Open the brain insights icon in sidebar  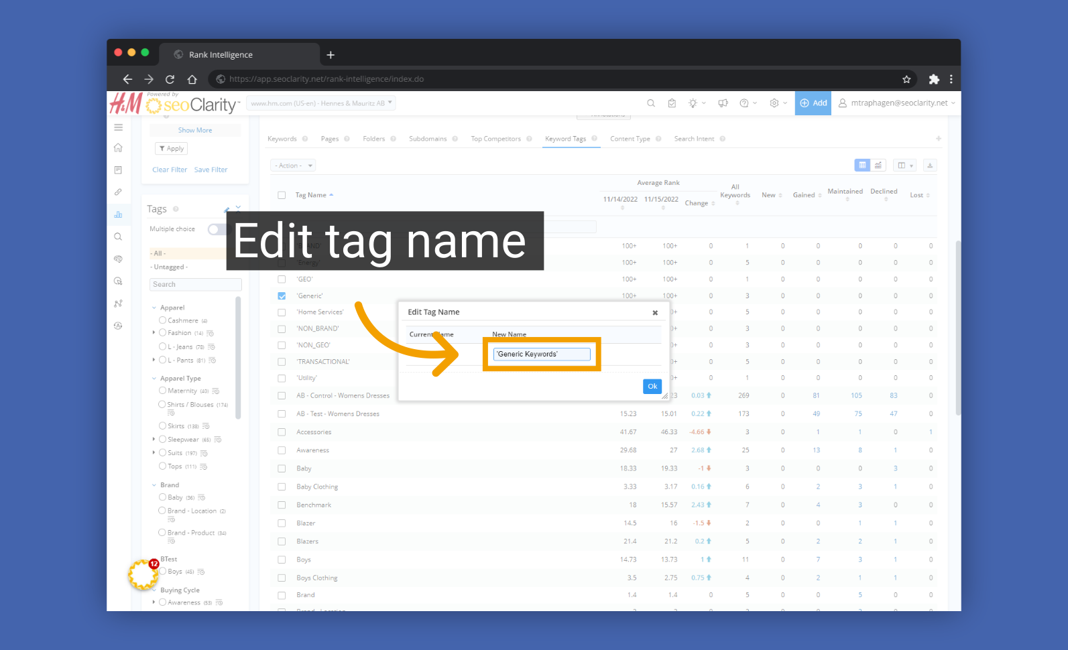(118, 259)
